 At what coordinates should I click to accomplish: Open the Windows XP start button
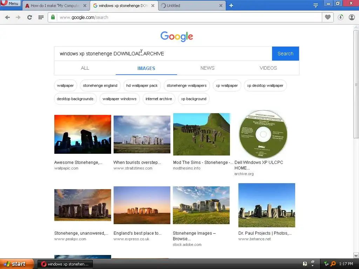(16, 264)
